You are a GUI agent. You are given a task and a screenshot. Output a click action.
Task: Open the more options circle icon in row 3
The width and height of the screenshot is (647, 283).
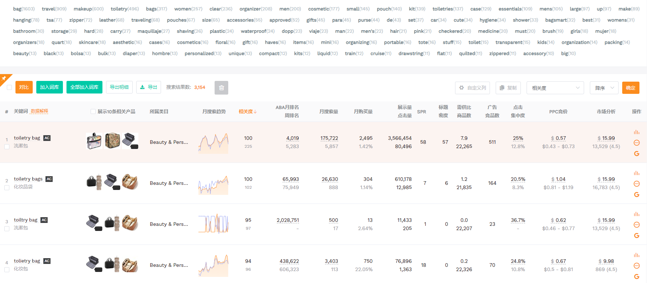637,225
